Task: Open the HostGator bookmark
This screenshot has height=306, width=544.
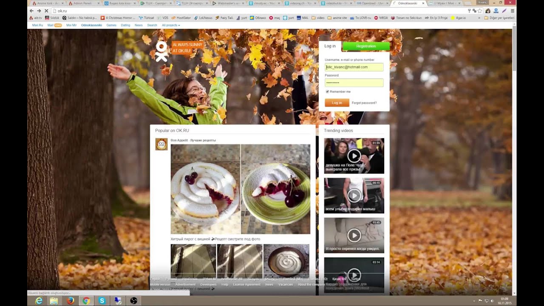Action: click(181, 18)
